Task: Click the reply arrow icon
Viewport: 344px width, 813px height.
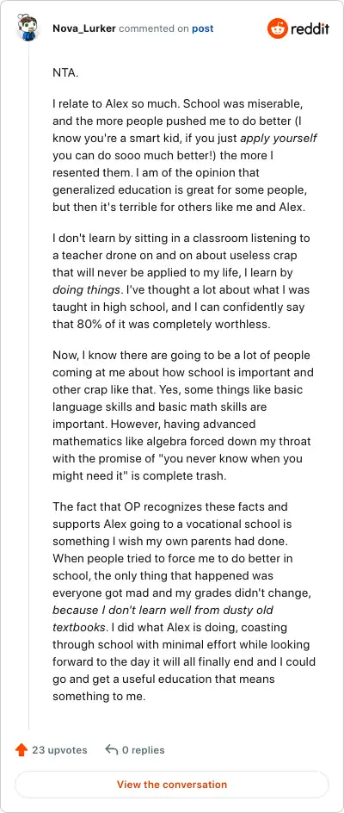Action: [112, 750]
